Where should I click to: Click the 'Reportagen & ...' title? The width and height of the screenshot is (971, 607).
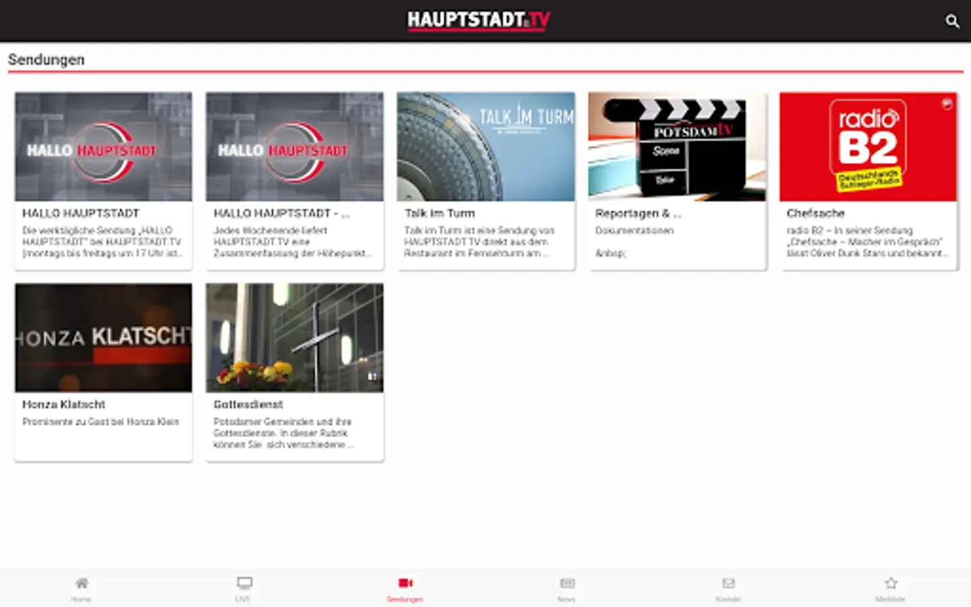coord(638,213)
